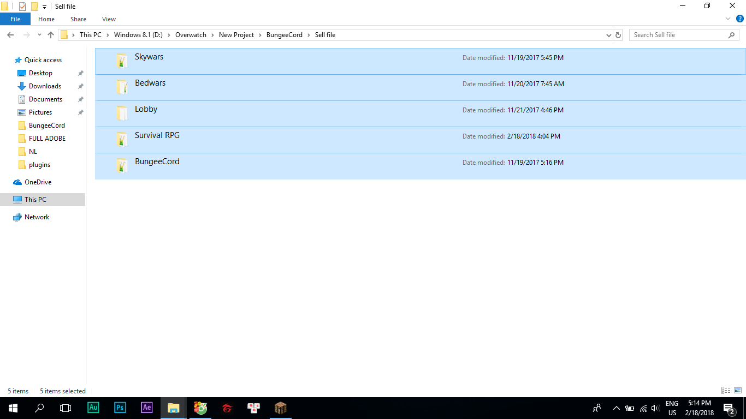746x419 pixels.
Task: Switch to the green browser taskbar icon
Action: point(200,408)
